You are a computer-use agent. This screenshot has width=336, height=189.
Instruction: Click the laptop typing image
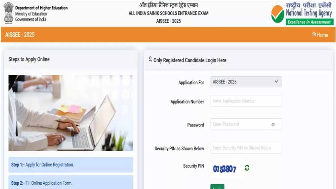[71, 113]
